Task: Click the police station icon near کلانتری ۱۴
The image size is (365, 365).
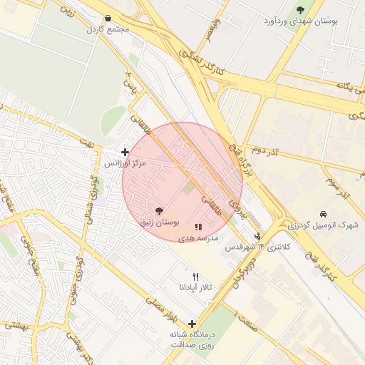Action: click(257, 237)
